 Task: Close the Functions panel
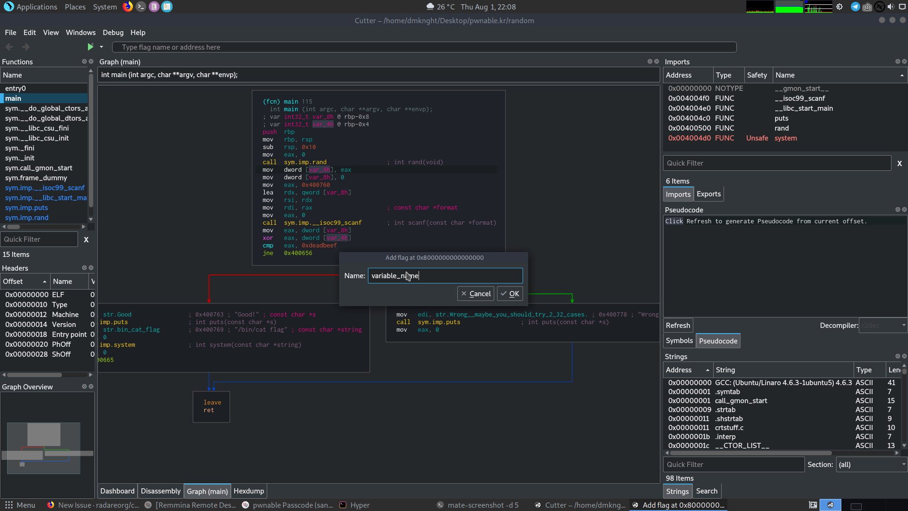(x=91, y=62)
